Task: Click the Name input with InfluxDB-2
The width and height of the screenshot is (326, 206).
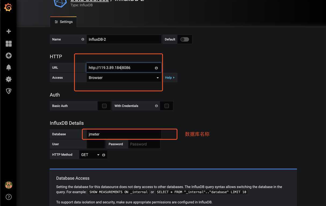Action: click(x=124, y=39)
